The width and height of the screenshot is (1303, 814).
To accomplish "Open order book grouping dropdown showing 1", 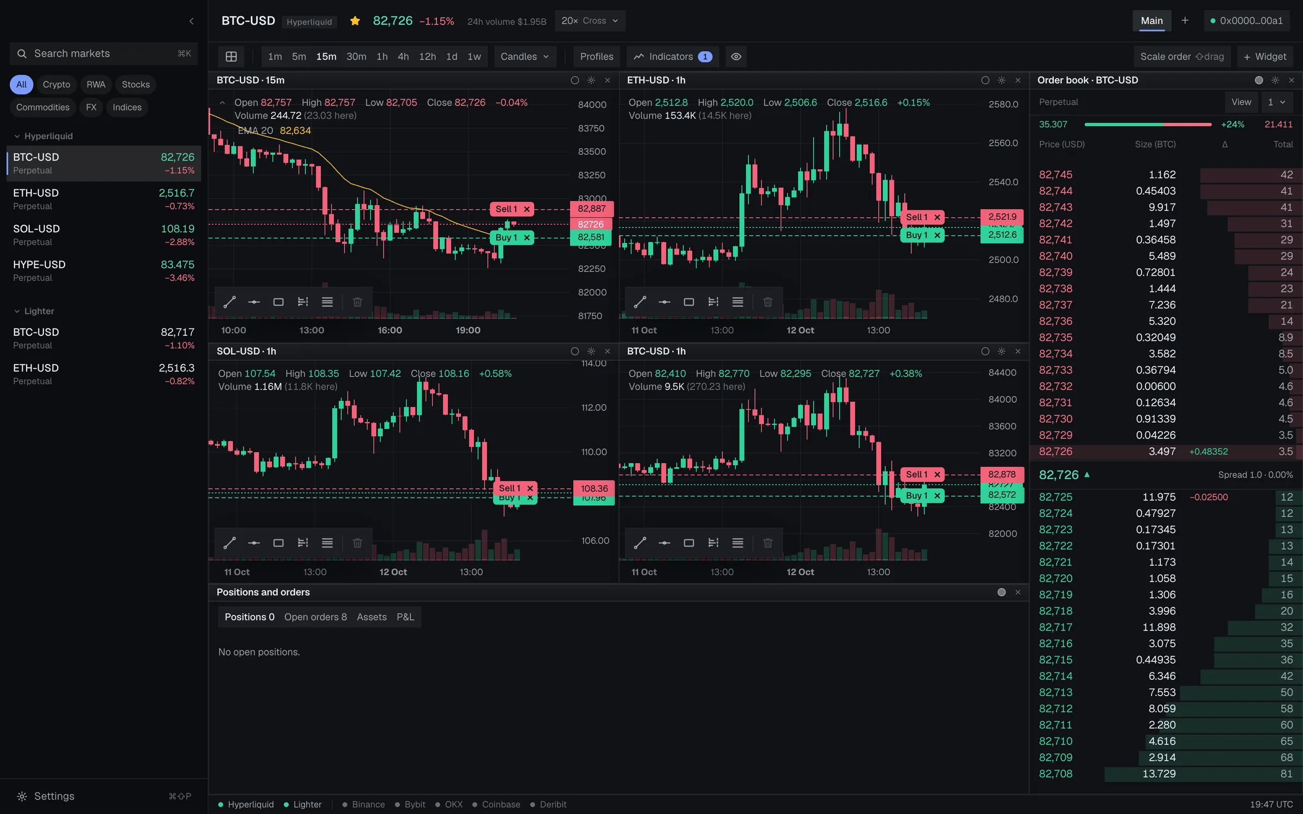I will (x=1277, y=102).
